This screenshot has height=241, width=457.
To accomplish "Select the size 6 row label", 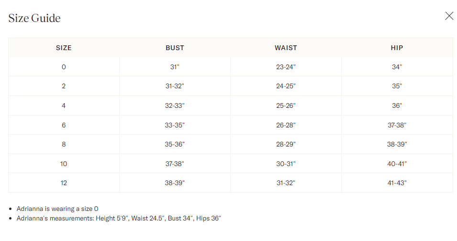I will click(x=64, y=125).
